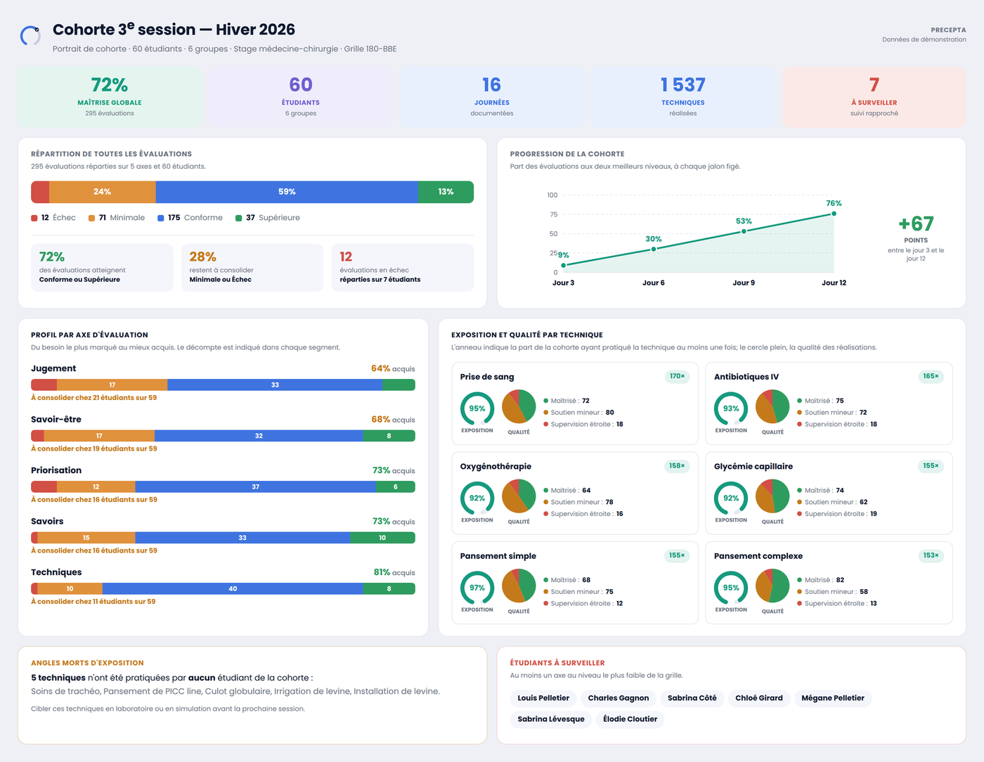Click the Jour 12 data point 76%
Image resolution: width=984 pixels, height=762 pixels.
click(x=834, y=214)
